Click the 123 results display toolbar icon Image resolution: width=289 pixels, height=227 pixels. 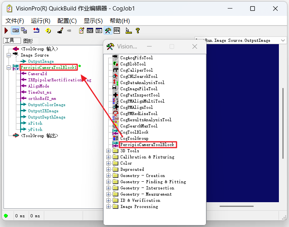click(x=90, y=31)
